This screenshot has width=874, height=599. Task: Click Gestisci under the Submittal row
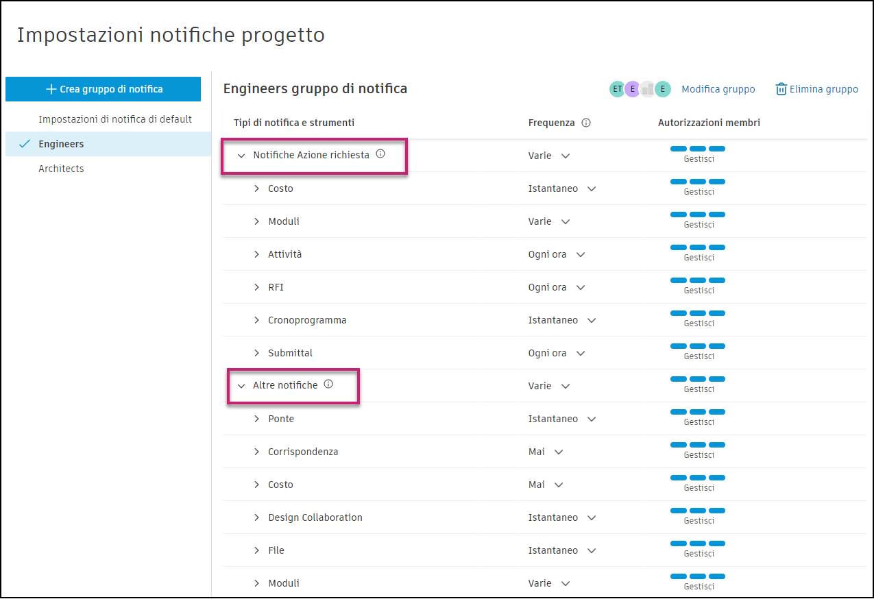click(x=698, y=356)
